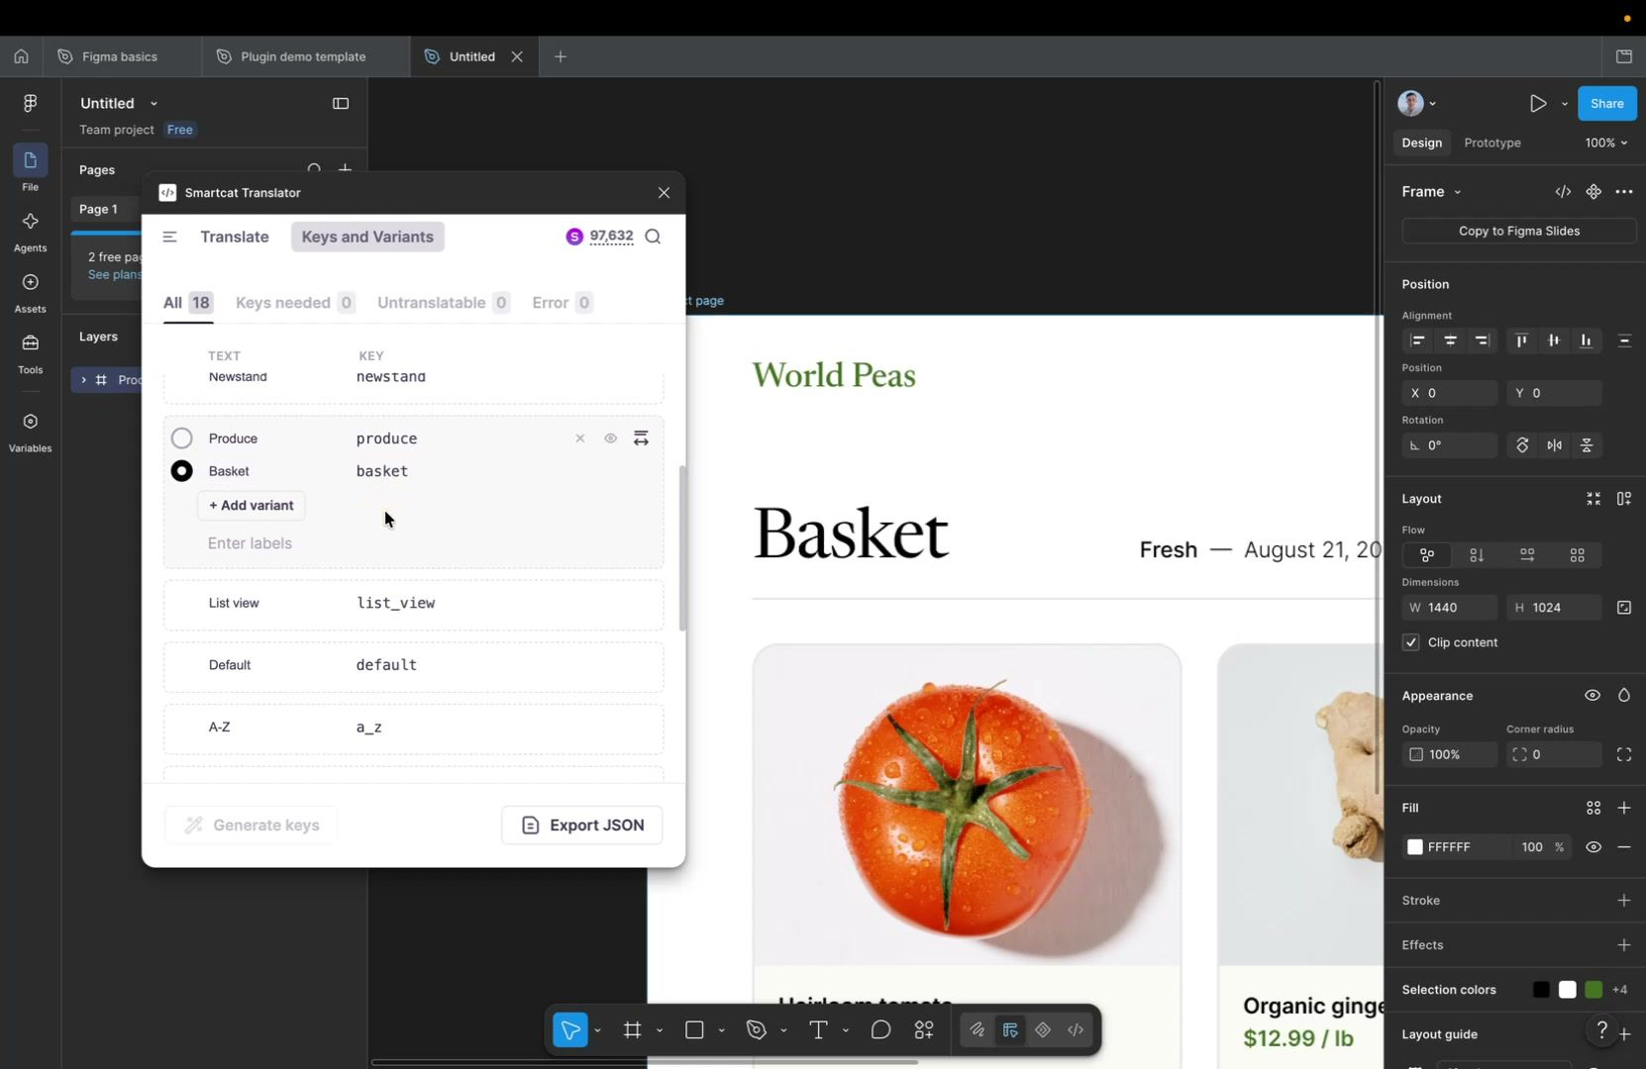Click the merge rows icon on Produce
Viewport: 1646px width, 1069px height.
641,438
